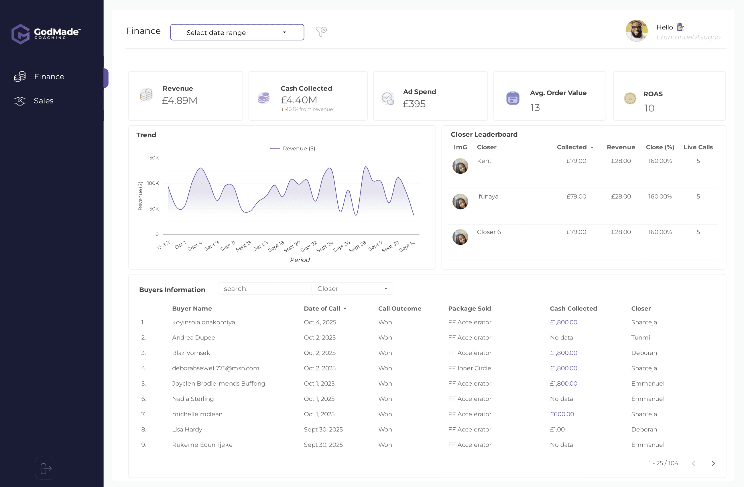Click the clear filter funnel icon
Viewport: 744px width, 487px height.
pyautogui.click(x=321, y=31)
